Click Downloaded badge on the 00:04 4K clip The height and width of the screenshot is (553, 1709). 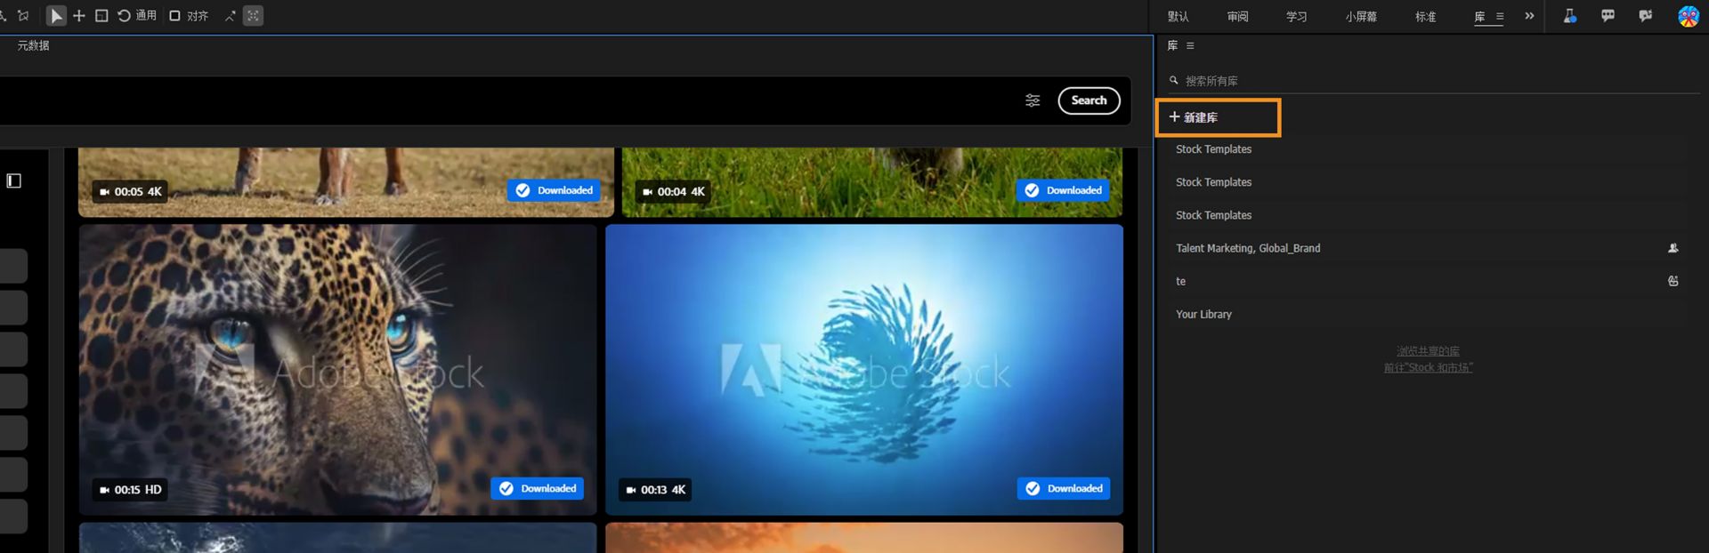pyautogui.click(x=1063, y=190)
